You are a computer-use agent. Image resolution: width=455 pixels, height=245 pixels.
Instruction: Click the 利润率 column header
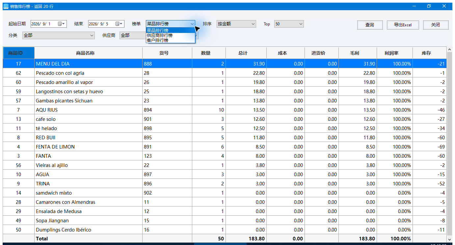394,53
